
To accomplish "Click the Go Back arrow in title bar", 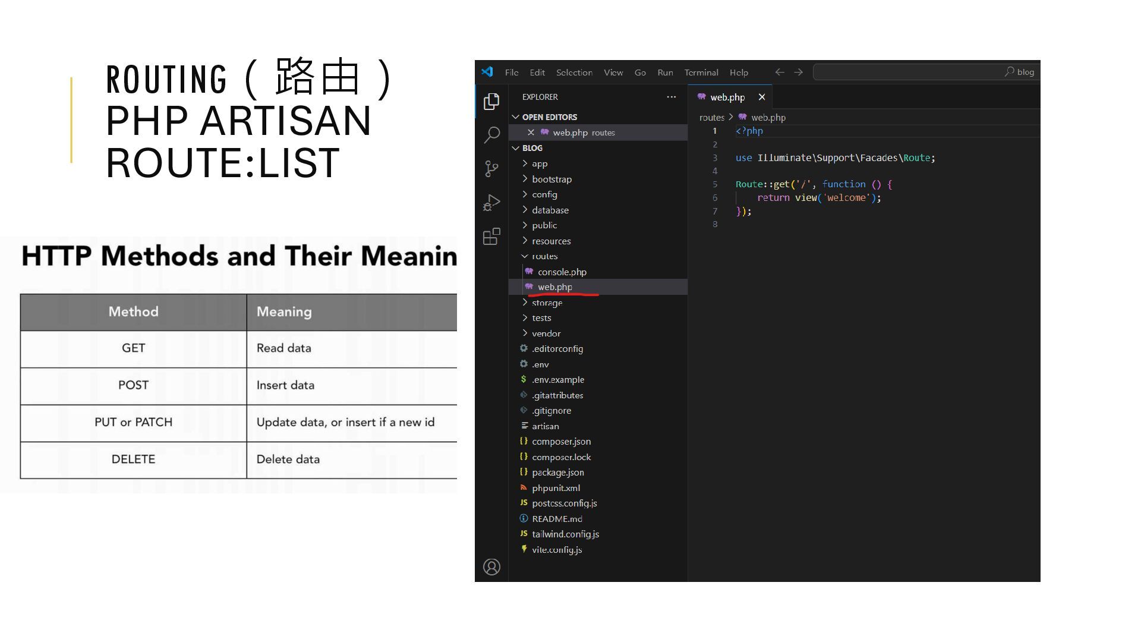I will coord(780,72).
